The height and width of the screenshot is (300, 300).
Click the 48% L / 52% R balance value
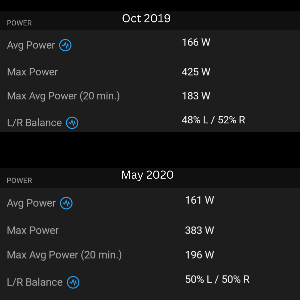click(213, 120)
